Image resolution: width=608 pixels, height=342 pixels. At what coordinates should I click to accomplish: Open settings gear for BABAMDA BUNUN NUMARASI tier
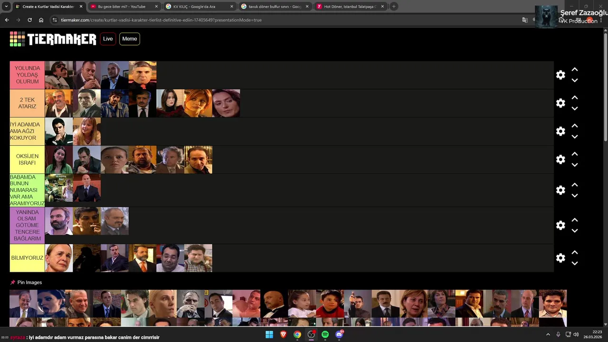click(x=560, y=190)
